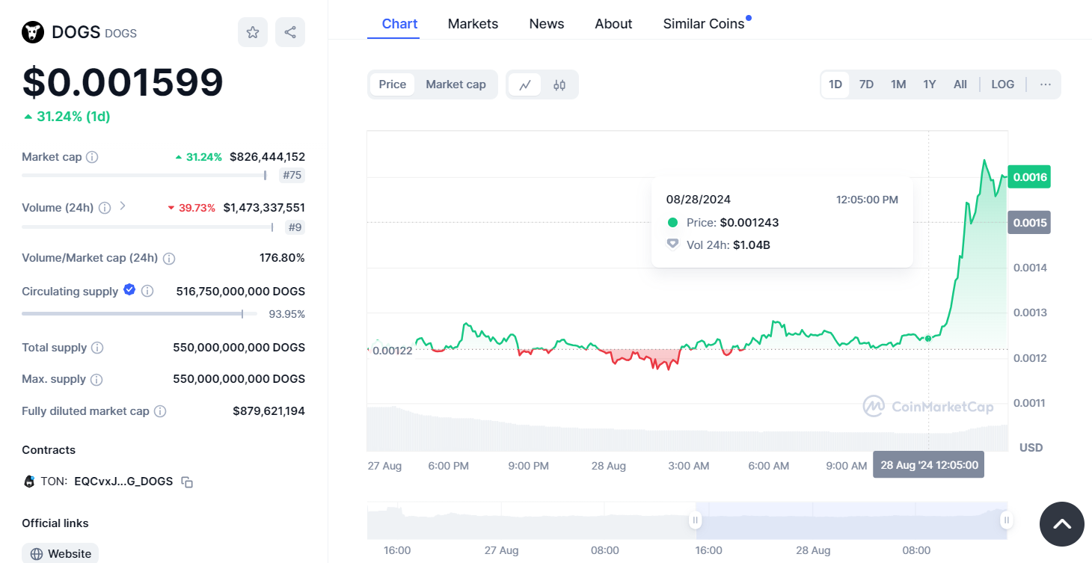This screenshot has width=1092, height=563.
Task: Open the EQCvxJ...G_DOGS contract link
Action: point(123,482)
